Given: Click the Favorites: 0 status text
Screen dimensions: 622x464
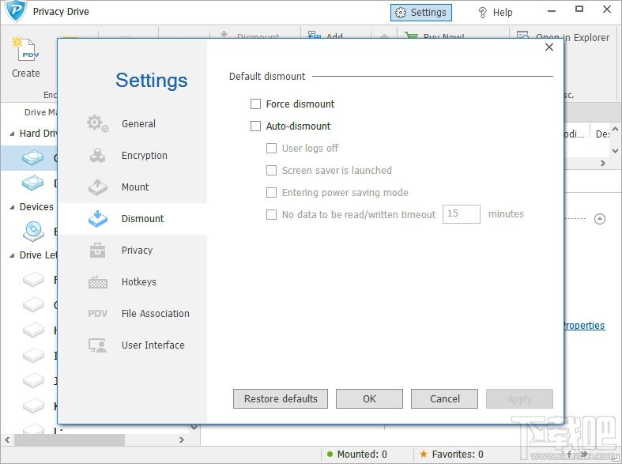Looking at the screenshot, I should 458,454.
